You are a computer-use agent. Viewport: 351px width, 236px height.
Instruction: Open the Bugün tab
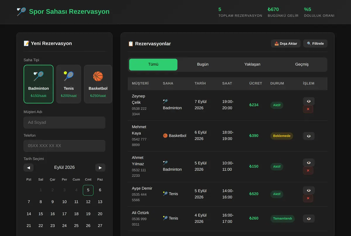(x=203, y=64)
